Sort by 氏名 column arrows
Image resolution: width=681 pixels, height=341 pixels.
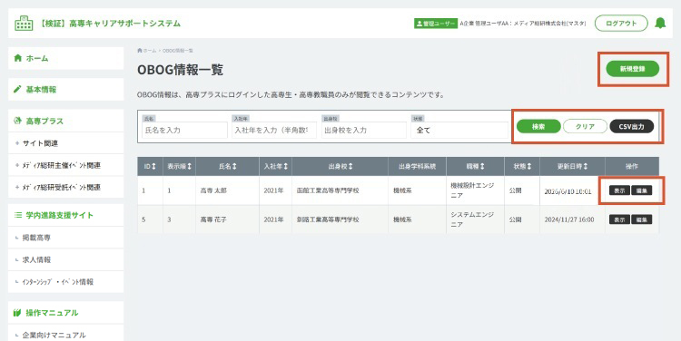tap(234, 167)
